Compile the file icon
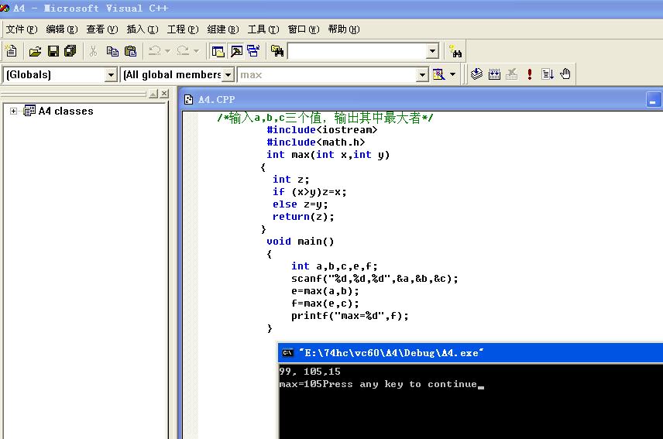Screen dimensions: 663x439 point(476,74)
